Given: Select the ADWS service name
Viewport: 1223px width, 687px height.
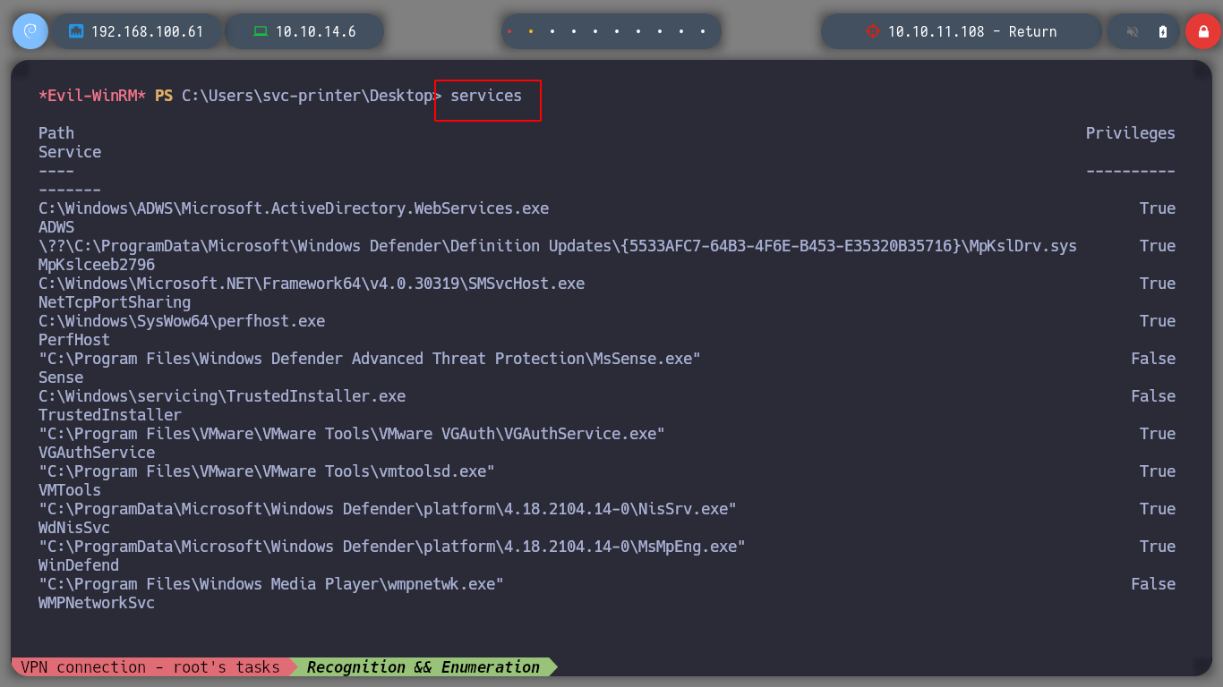Looking at the screenshot, I should coord(56,227).
